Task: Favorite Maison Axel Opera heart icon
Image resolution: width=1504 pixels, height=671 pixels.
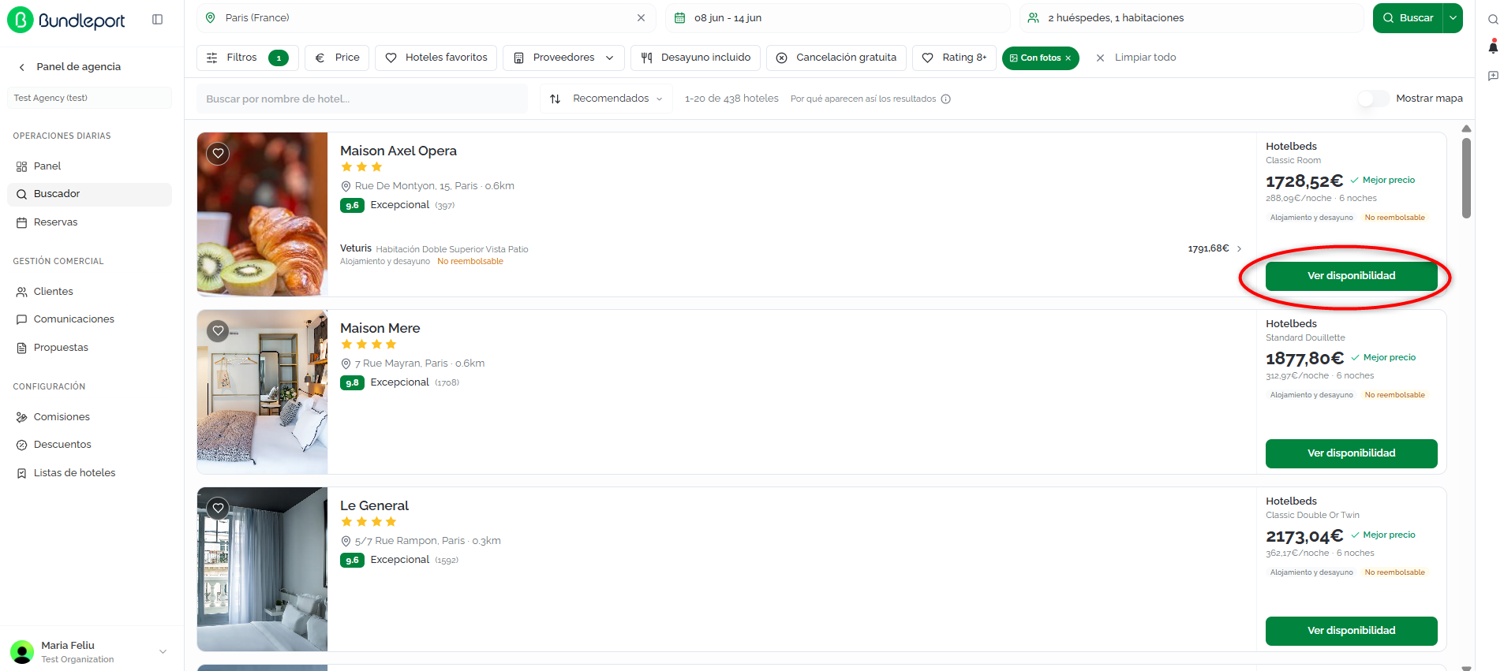Action: click(x=218, y=153)
